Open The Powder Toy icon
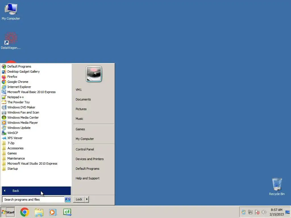Viewport: 291px width, 218px height. 4,102
